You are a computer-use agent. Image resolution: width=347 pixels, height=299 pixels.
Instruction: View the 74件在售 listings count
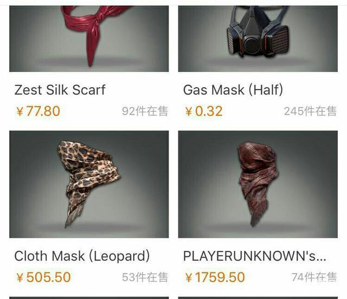click(x=314, y=277)
